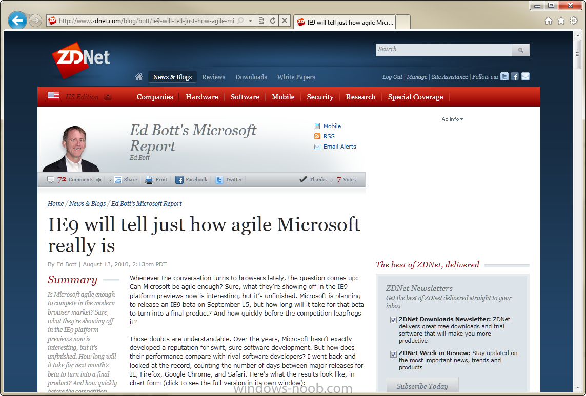Go back with the browser Back arrow
This screenshot has height=396, width=586.
(x=17, y=20)
